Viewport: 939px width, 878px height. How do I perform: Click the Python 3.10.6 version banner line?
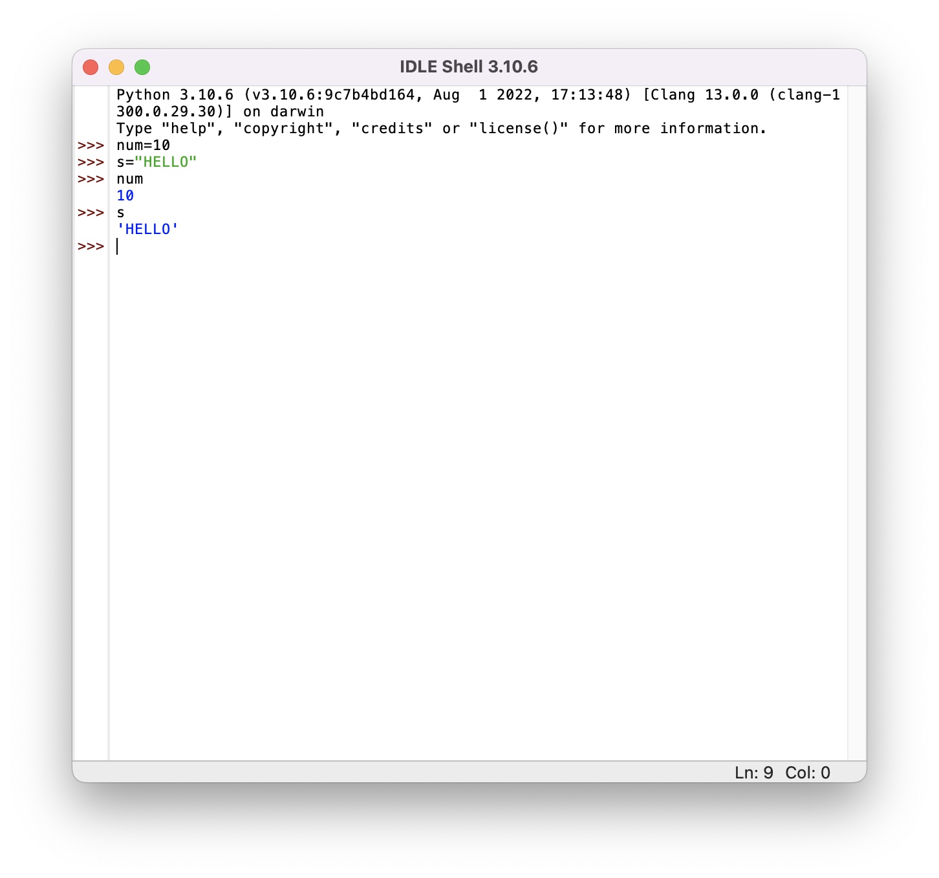479,95
